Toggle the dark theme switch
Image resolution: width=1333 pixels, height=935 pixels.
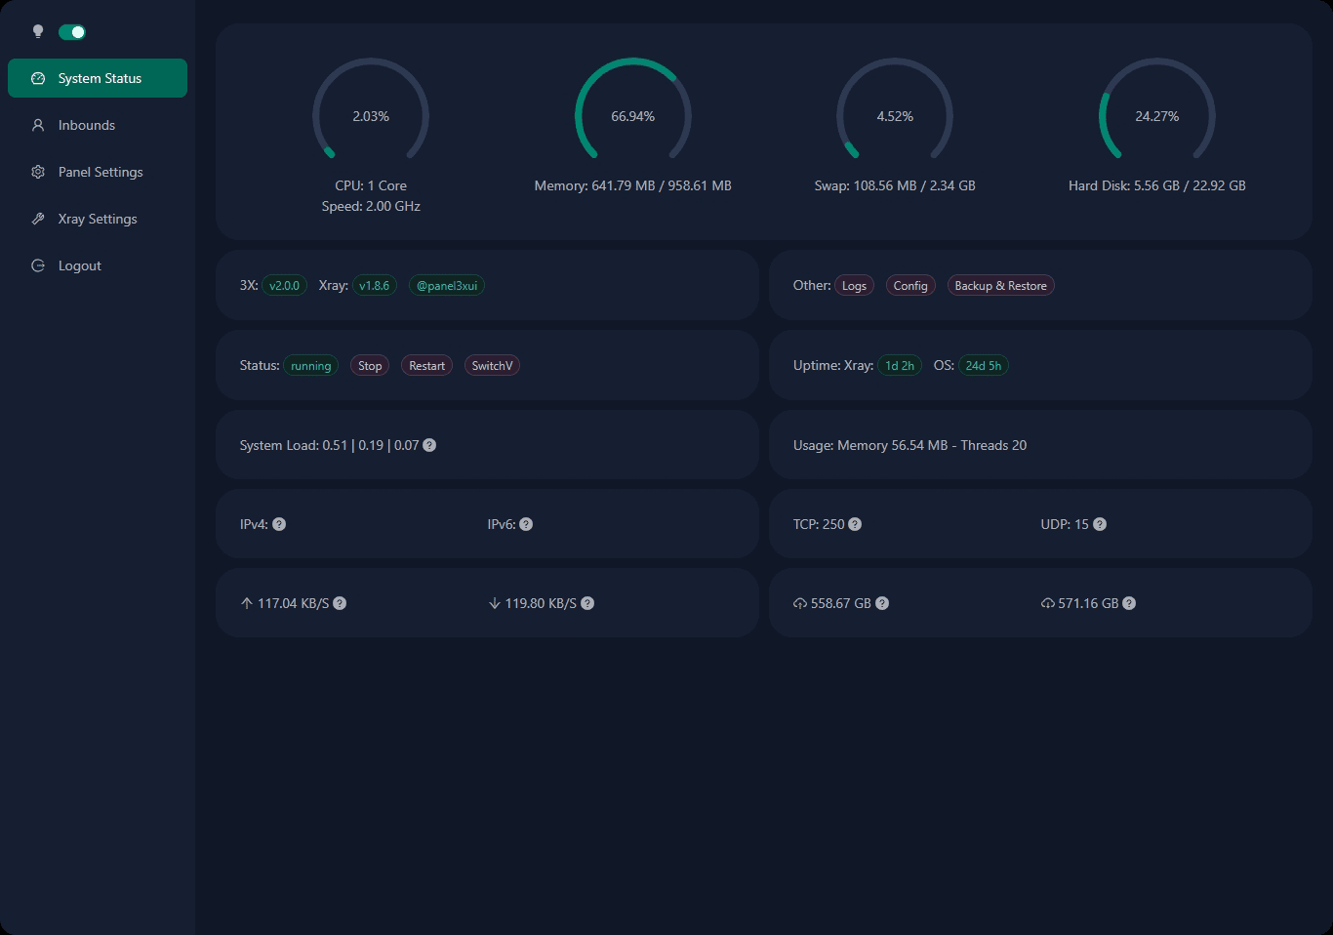coord(72,32)
